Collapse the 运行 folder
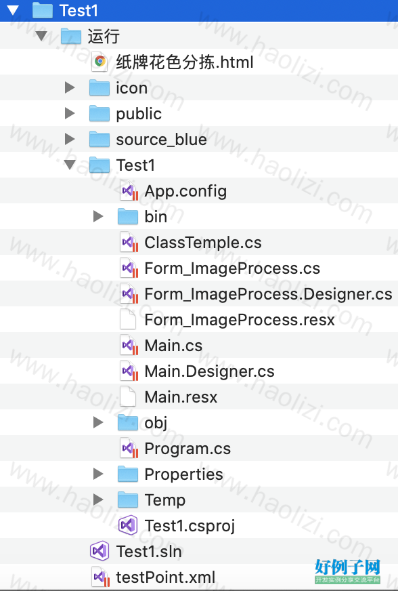The image size is (398, 591). (x=41, y=36)
